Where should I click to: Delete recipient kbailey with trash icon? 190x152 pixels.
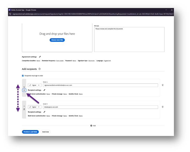point(163,107)
